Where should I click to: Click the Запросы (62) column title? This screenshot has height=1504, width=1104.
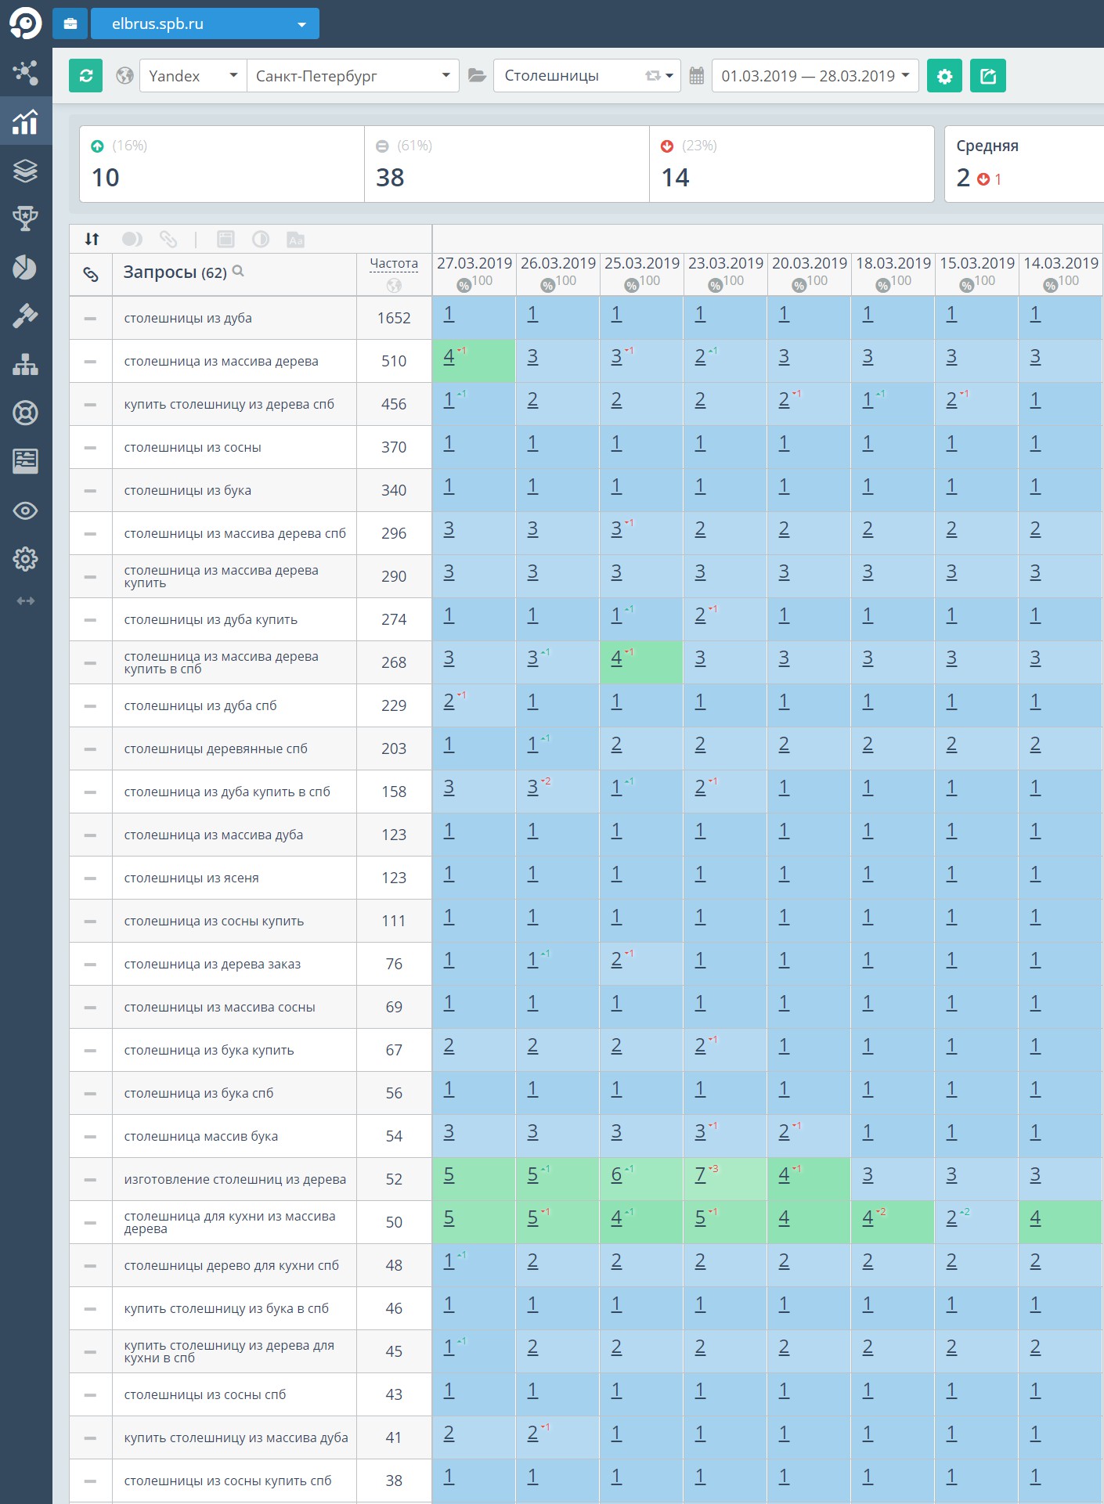[x=175, y=272]
